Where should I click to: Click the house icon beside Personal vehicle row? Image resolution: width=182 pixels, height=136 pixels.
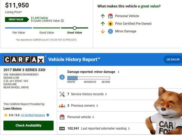point(62,117)
